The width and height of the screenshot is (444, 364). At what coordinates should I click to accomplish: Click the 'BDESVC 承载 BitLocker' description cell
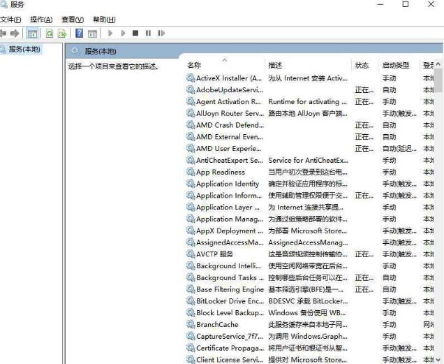pos(308,301)
